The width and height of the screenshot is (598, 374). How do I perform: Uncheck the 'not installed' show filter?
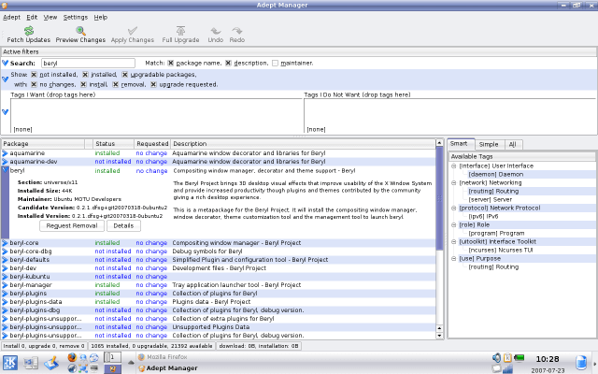(34, 75)
